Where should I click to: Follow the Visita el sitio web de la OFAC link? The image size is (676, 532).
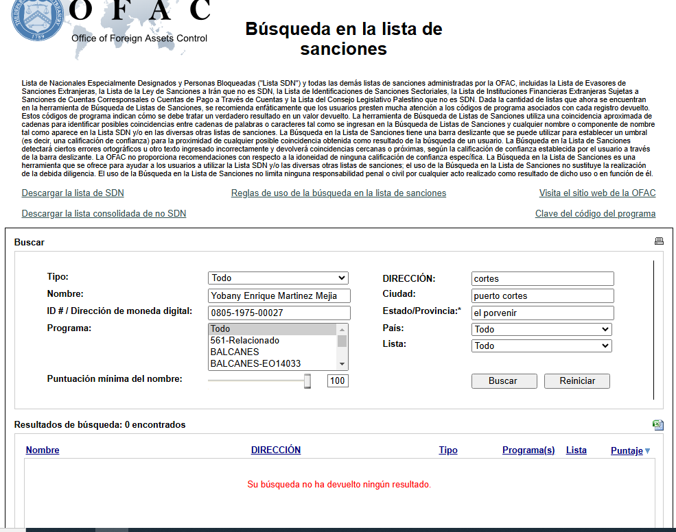[597, 193]
